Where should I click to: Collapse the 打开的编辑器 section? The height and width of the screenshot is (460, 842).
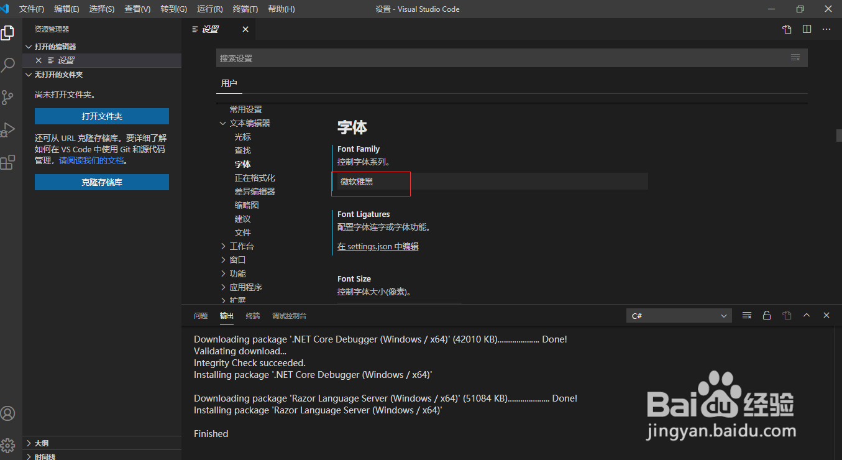pos(29,46)
